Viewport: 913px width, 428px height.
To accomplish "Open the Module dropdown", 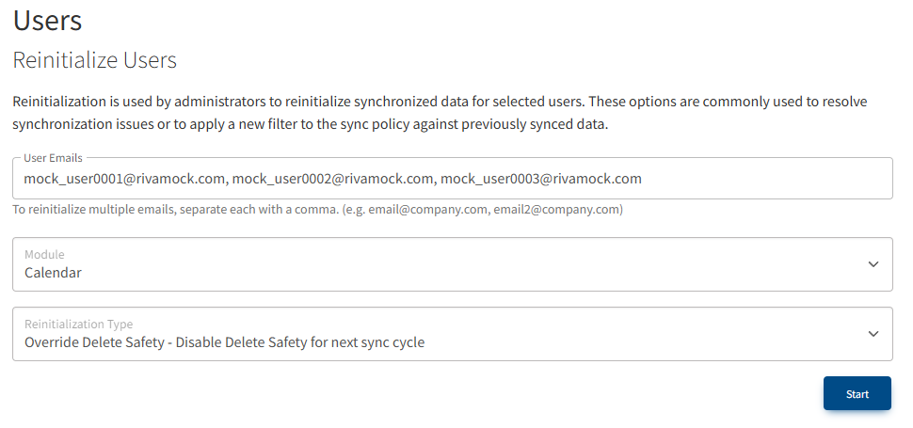I will pos(452,264).
